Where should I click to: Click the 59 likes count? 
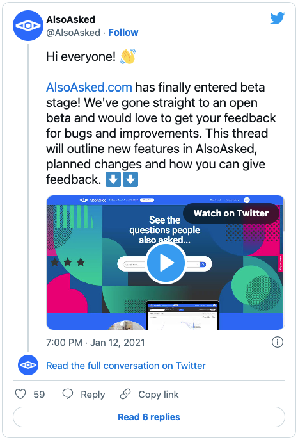coord(39,395)
